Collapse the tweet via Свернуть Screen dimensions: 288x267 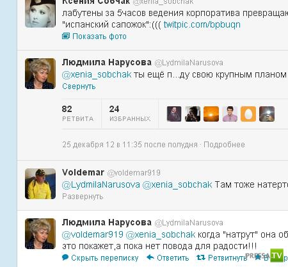click(79, 86)
